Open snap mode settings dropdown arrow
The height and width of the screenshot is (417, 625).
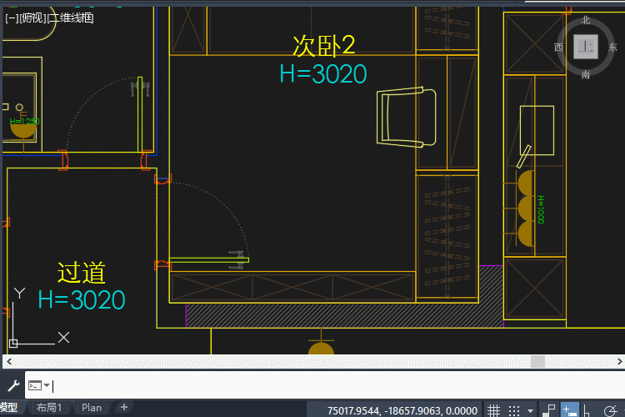(x=530, y=410)
